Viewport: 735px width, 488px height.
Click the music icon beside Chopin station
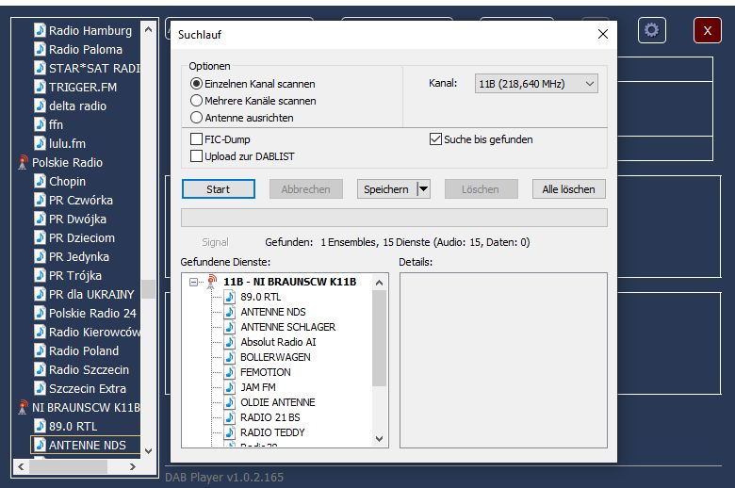(40, 182)
